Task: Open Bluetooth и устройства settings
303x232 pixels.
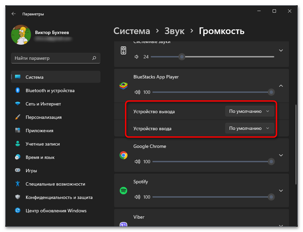Action: coord(56,90)
